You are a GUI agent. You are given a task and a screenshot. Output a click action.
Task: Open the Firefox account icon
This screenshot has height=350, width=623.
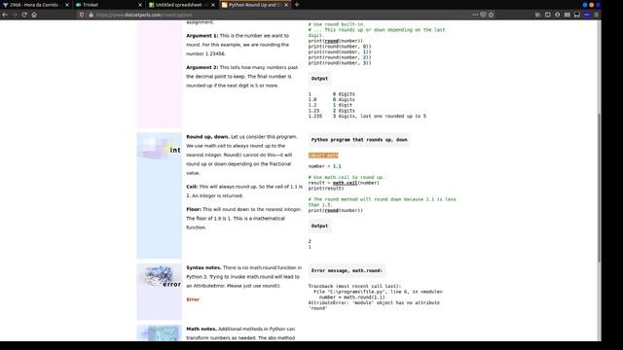558,15
